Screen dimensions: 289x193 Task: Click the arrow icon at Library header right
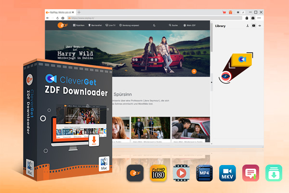tap(260, 26)
